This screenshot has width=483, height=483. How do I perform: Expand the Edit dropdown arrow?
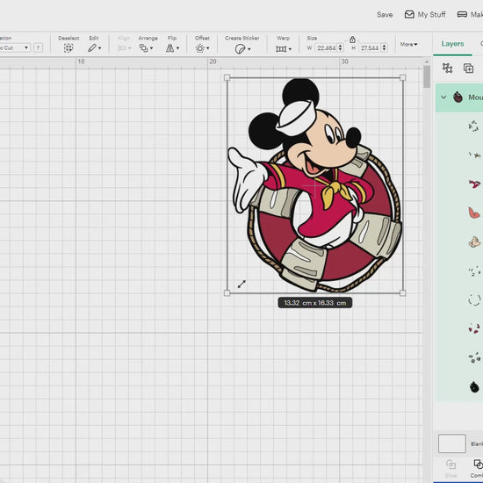click(99, 48)
